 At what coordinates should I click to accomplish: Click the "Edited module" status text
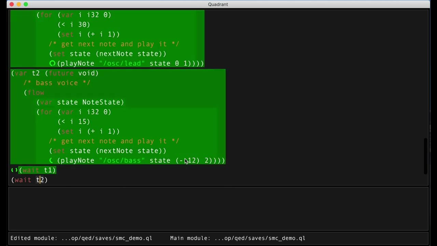point(81,238)
